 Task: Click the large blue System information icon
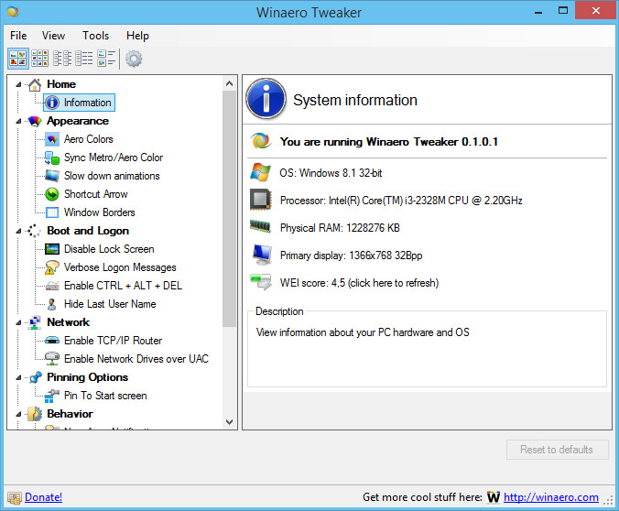(266, 100)
